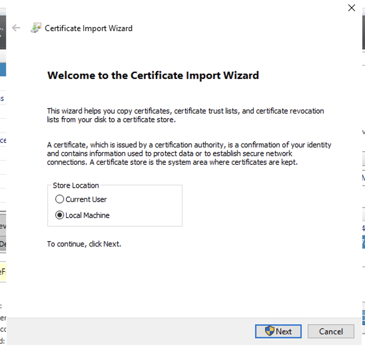Cancel the certificate import
365x346 pixels.
[x=331, y=331]
